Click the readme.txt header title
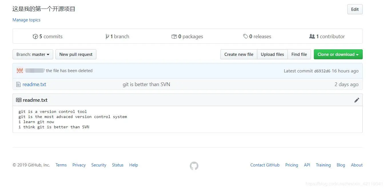The height and width of the screenshot is (189, 385). [35, 100]
